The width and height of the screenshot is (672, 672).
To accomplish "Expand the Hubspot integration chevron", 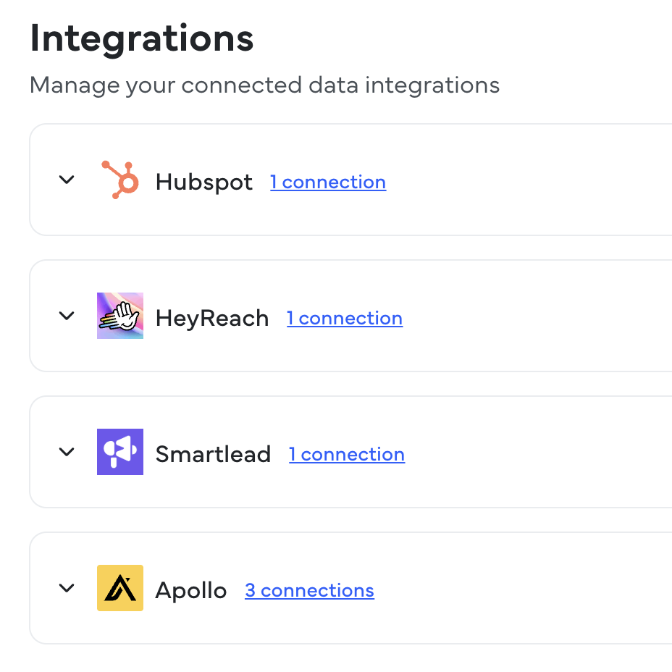I will (x=67, y=180).
